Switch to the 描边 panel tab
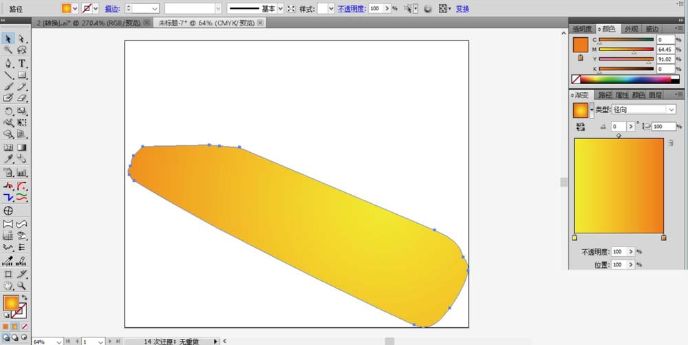The image size is (688, 345). point(652,29)
